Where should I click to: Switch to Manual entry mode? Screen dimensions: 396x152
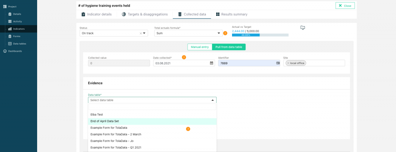200,47
